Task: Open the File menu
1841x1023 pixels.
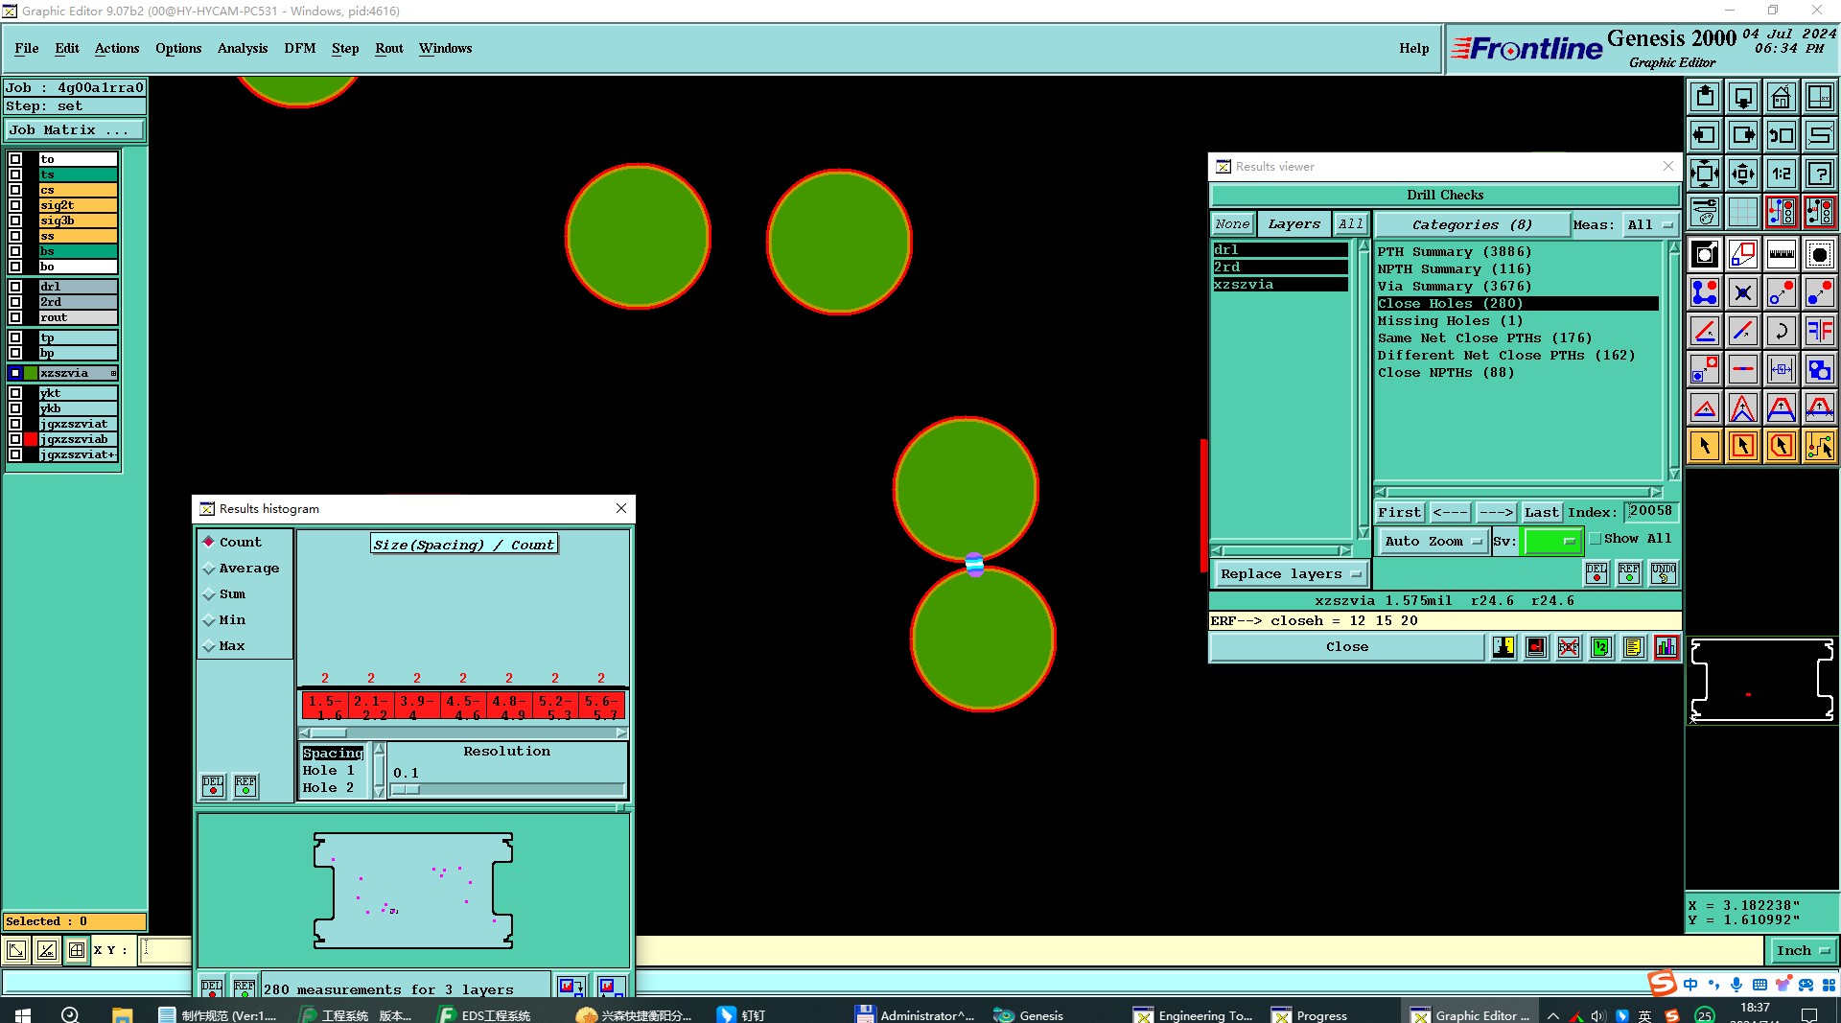Action: [x=27, y=49]
